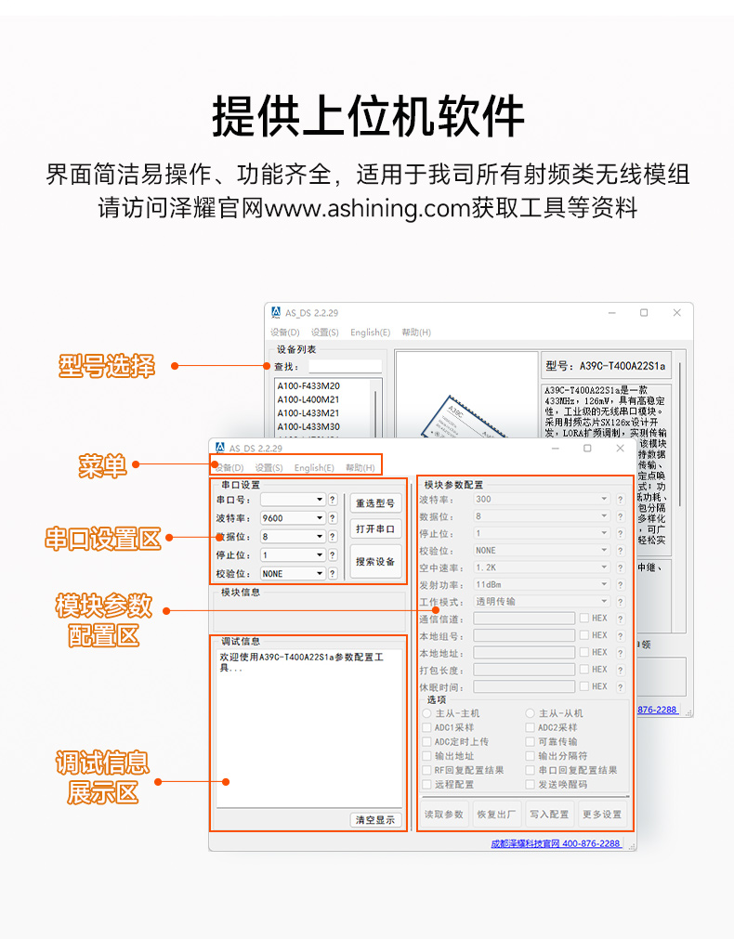Open 设置(S) menu in front window
The width and height of the screenshot is (734, 939).
point(269,468)
